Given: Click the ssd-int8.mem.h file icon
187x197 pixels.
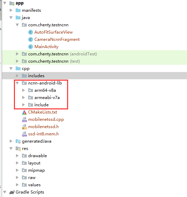Looking at the screenshot, I should (24, 134).
